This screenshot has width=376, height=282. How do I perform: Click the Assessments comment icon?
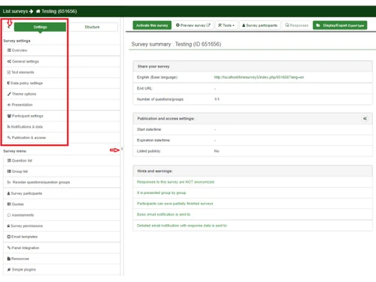(x=9, y=215)
